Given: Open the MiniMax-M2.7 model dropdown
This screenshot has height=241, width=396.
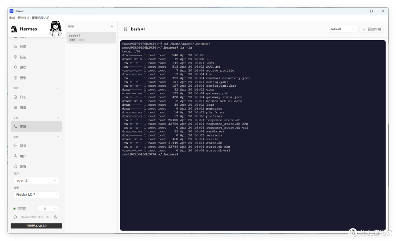Looking at the screenshot, I should 36,195.
